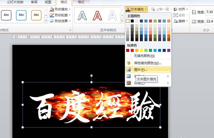Image resolution: width=214 pixels, height=138 pixels.
Task: Click the texture fill icon
Action: (129, 83)
